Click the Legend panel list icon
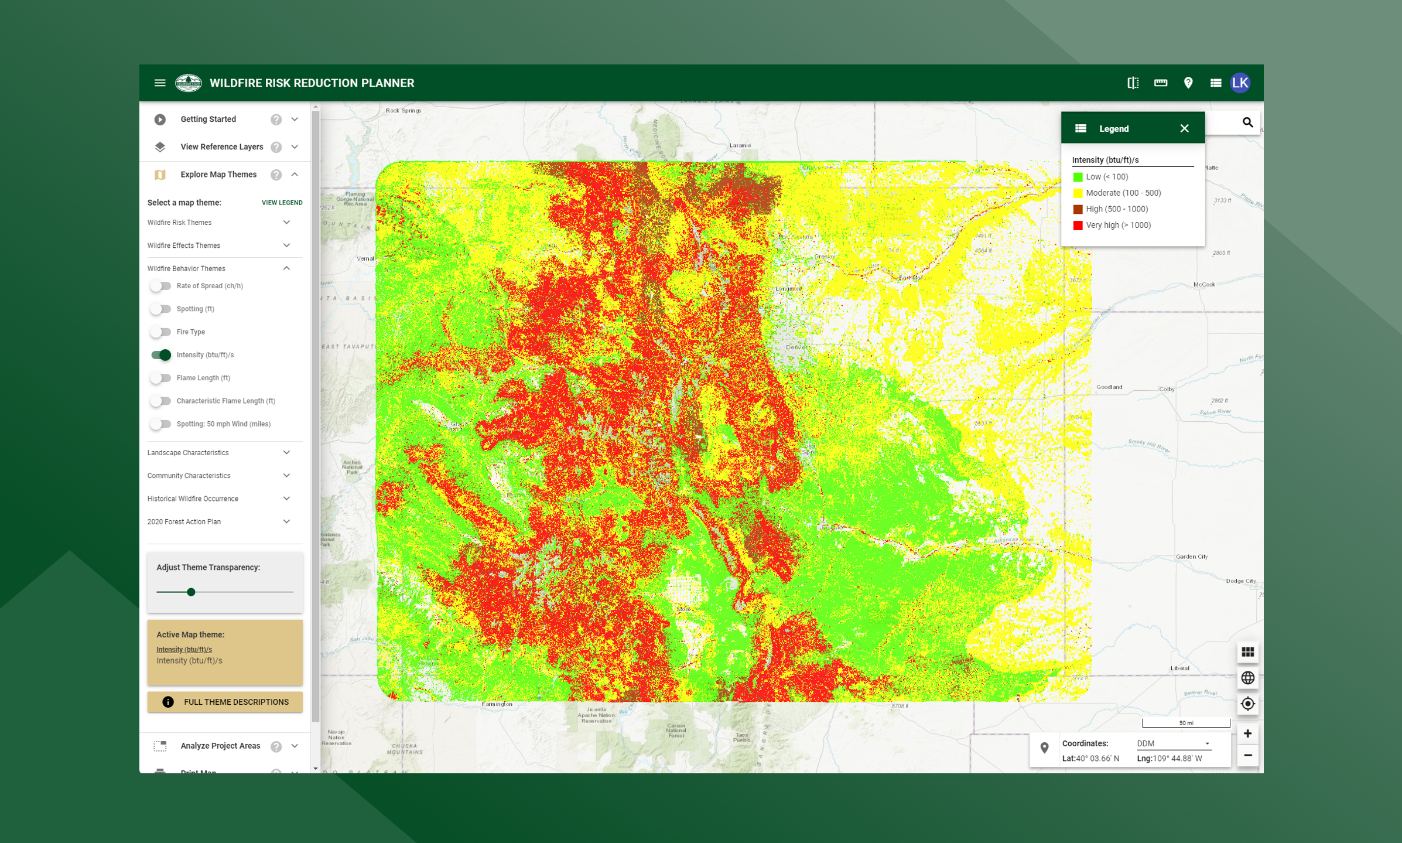The image size is (1402, 843). (x=1080, y=128)
